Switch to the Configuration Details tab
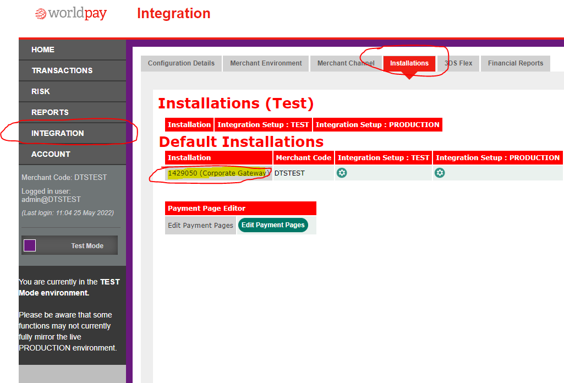Screen dimensions: 564x383 click(x=181, y=63)
